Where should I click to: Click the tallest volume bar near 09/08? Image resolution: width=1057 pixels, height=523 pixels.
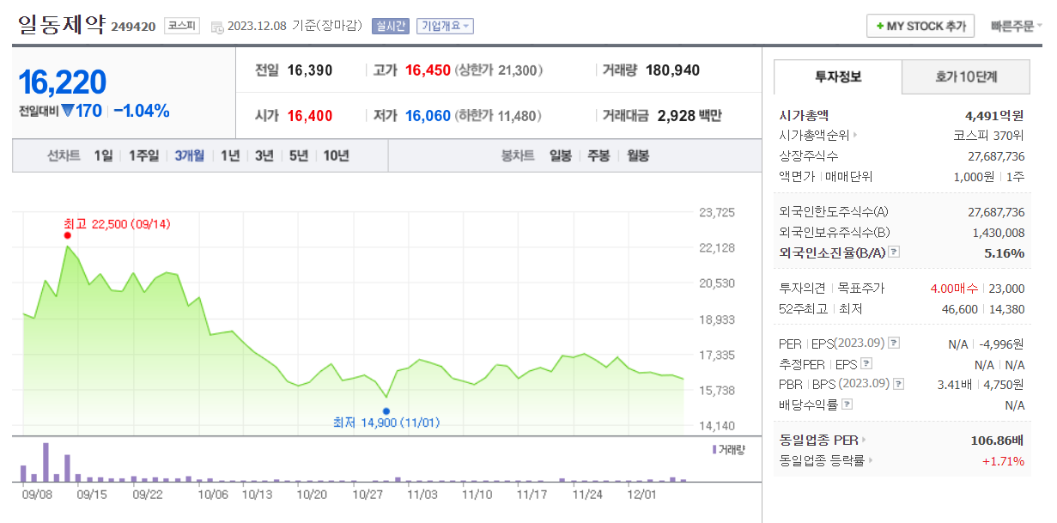pyautogui.click(x=46, y=462)
